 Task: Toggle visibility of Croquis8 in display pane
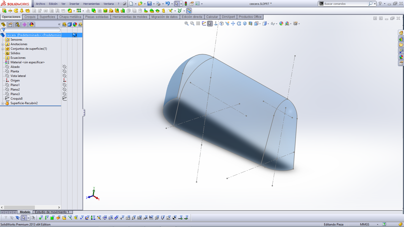pyautogui.click(x=64, y=99)
